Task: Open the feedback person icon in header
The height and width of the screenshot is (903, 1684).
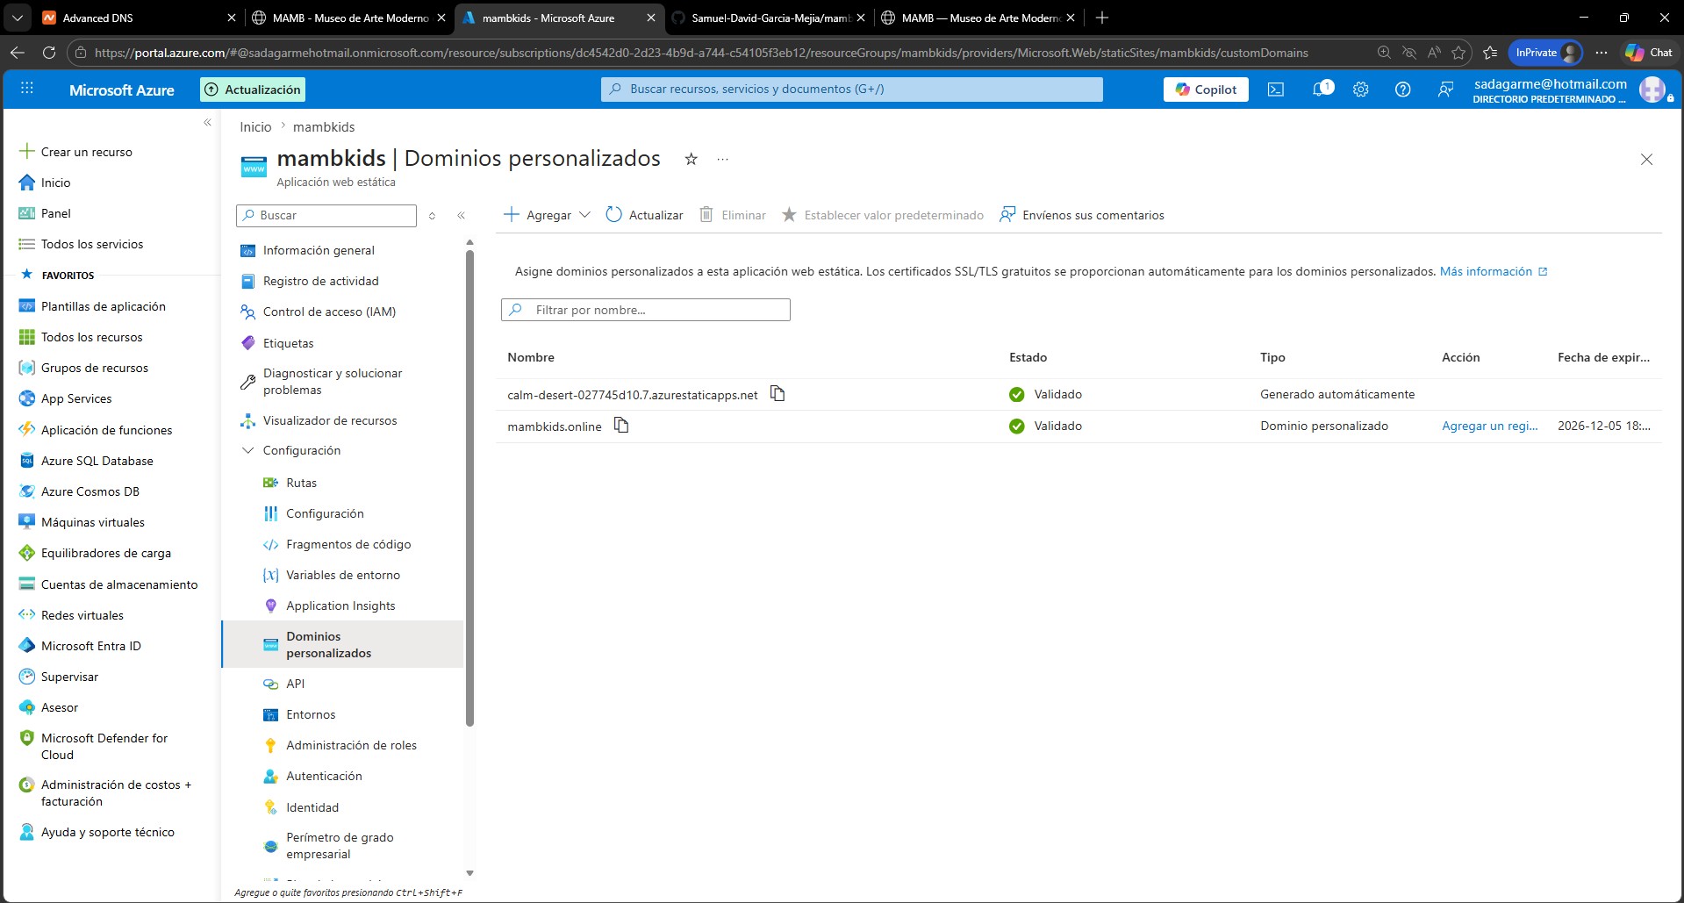Action: click(1445, 90)
